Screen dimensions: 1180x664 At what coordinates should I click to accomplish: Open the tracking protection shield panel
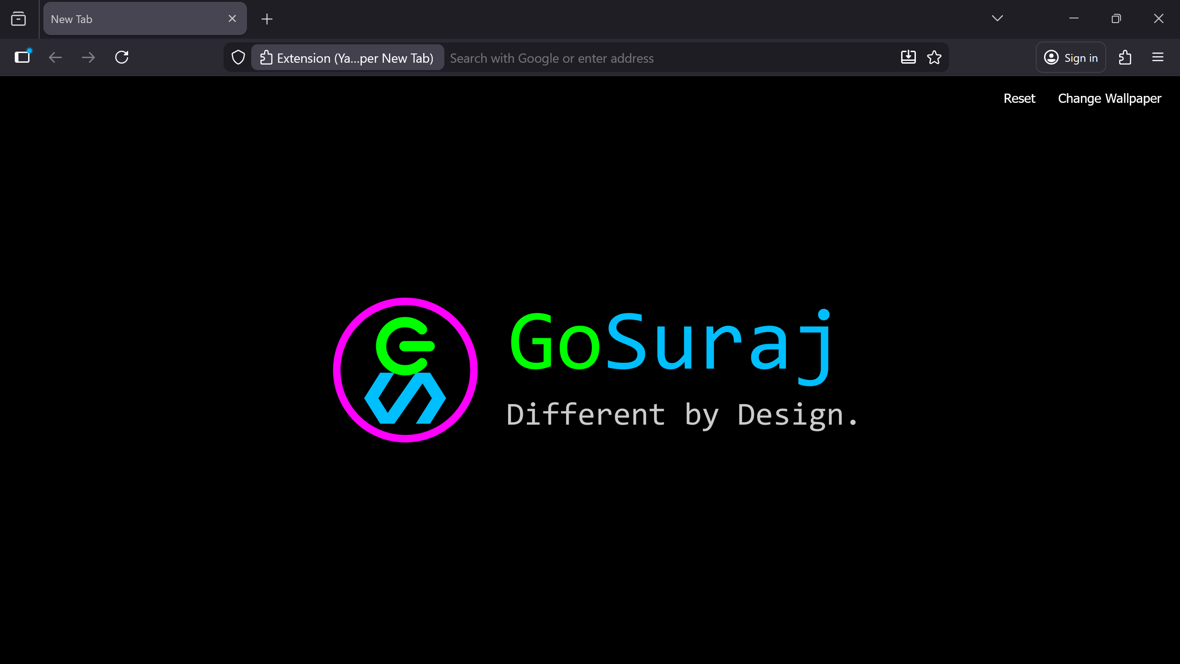click(238, 57)
